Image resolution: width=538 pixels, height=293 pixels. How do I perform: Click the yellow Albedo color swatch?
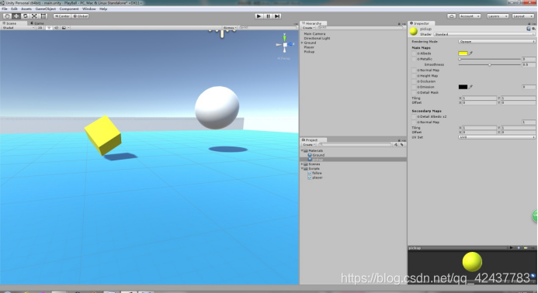[x=463, y=53]
